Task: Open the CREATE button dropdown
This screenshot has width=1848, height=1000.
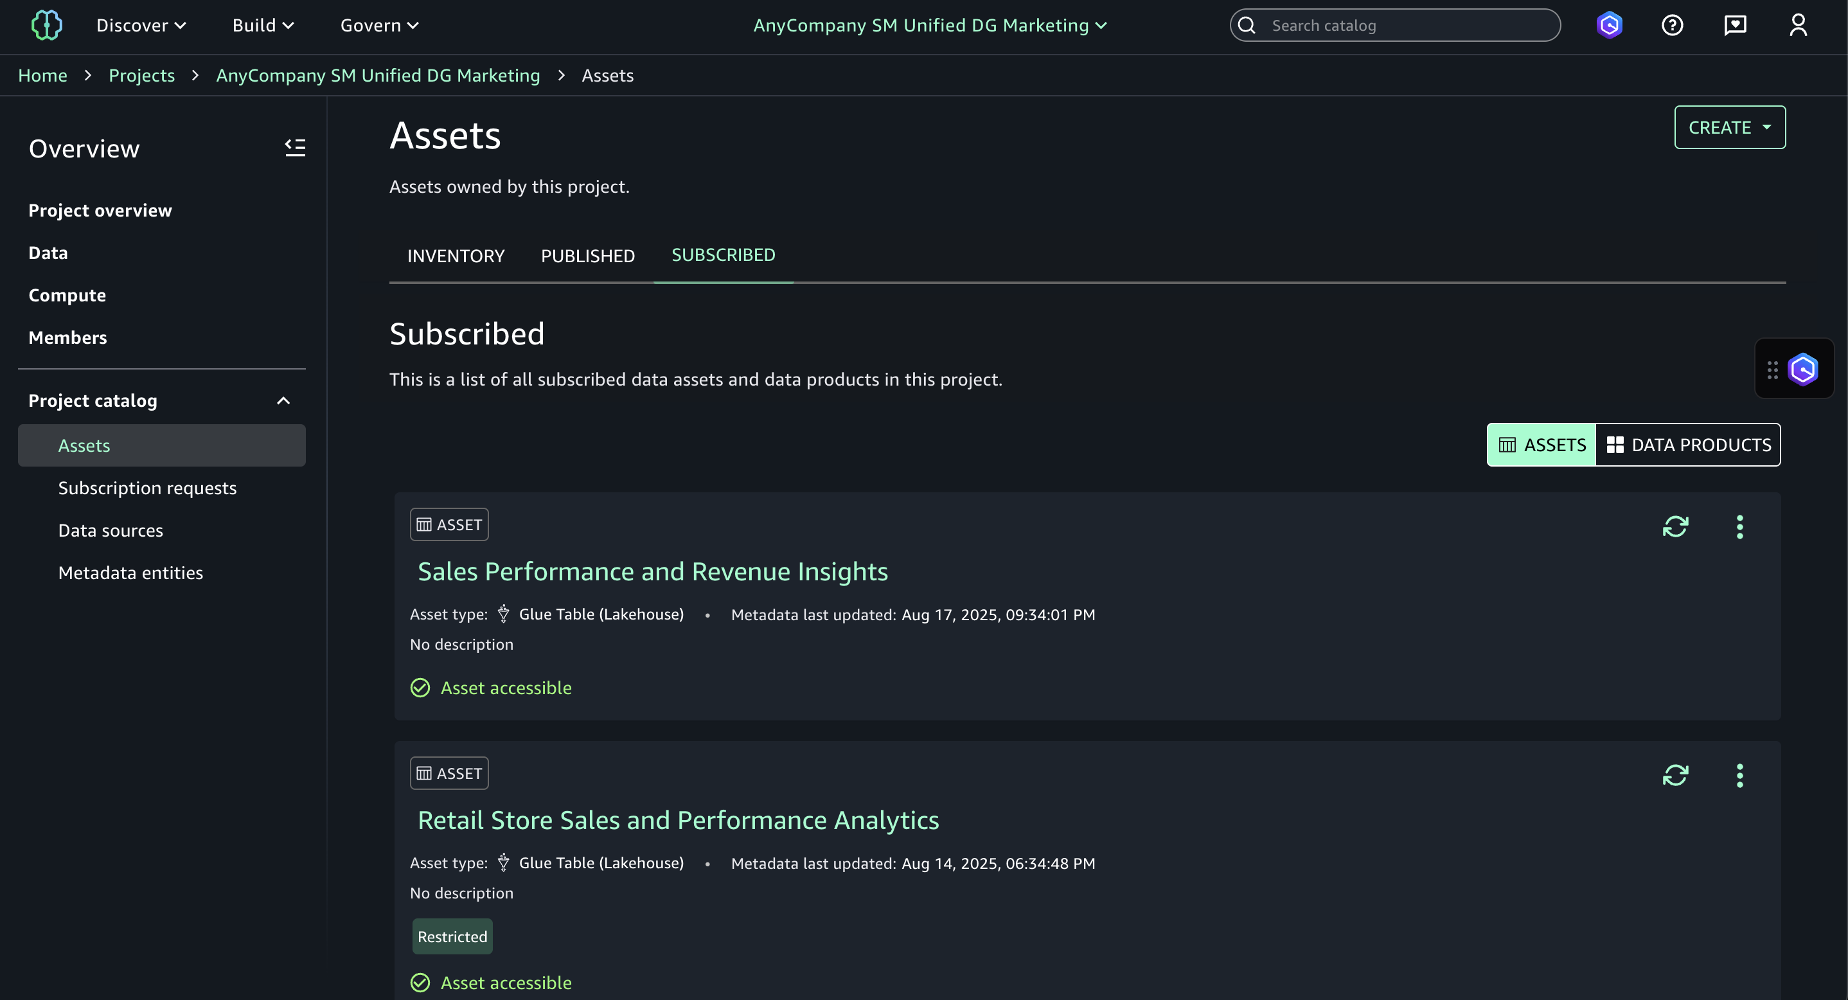Action: coord(1730,127)
